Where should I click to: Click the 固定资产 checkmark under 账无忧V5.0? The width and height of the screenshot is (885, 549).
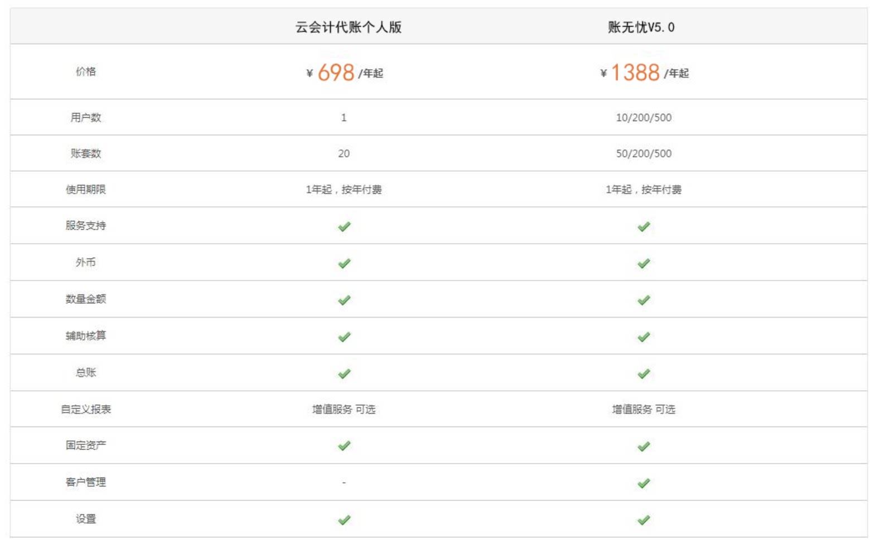[644, 446]
